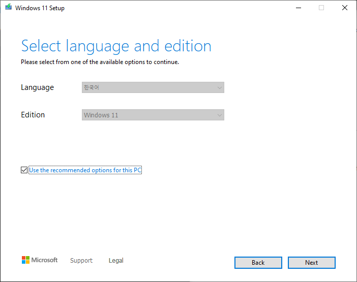Viewport: 357px width, 282px height.
Task: Click the Microsoft logo
Action: point(40,260)
